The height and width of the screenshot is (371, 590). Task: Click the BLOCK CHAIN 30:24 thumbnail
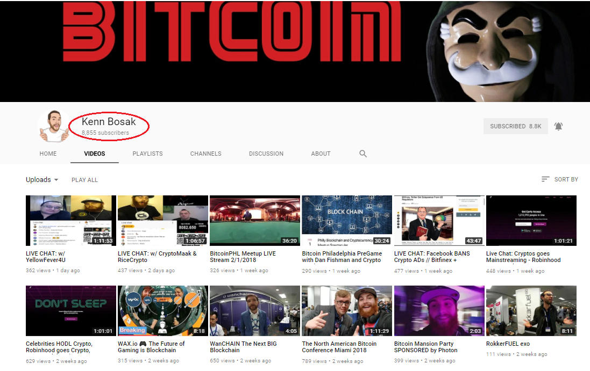click(x=347, y=221)
